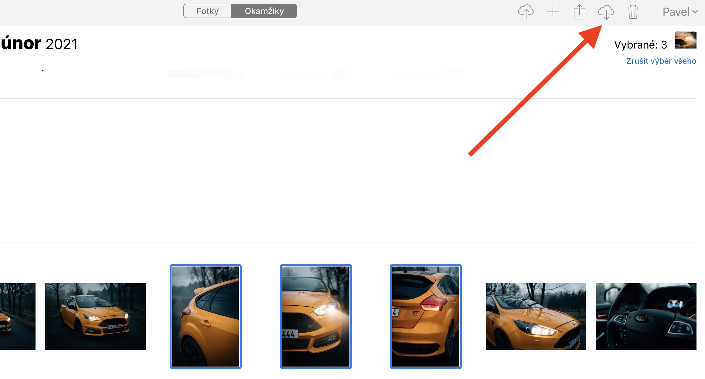Select the partially visible leftmost car photo
Image resolution: width=705 pixels, height=379 pixels.
pos(17,317)
